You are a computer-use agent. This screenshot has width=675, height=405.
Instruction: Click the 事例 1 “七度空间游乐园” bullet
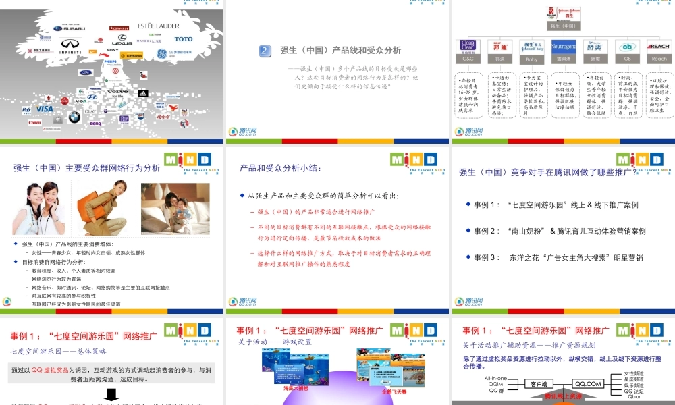(556, 205)
